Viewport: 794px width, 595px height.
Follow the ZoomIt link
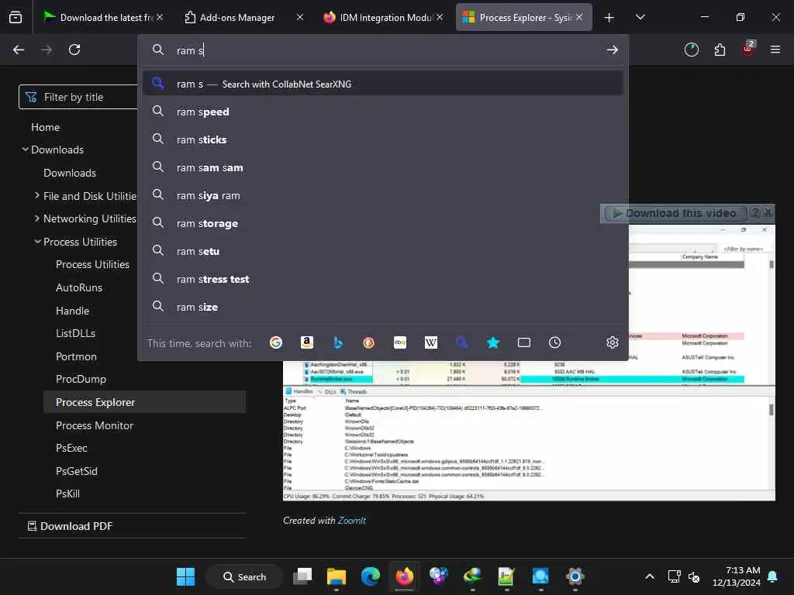point(351,520)
